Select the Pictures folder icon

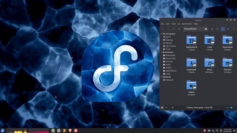coord(227,62)
